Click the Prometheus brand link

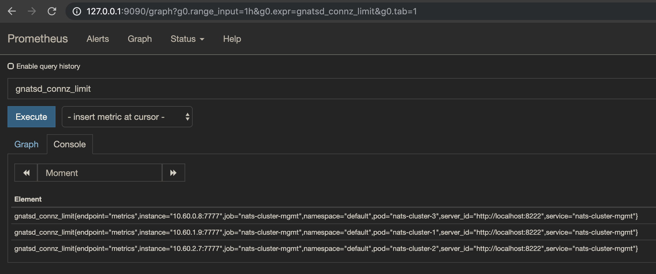click(x=38, y=39)
